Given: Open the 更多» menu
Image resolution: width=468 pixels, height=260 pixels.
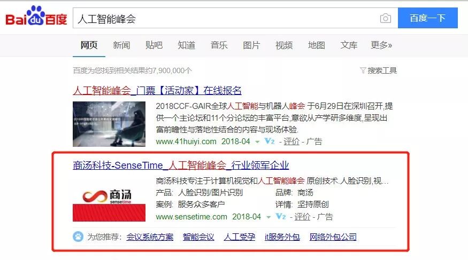Looking at the screenshot, I should (x=381, y=45).
